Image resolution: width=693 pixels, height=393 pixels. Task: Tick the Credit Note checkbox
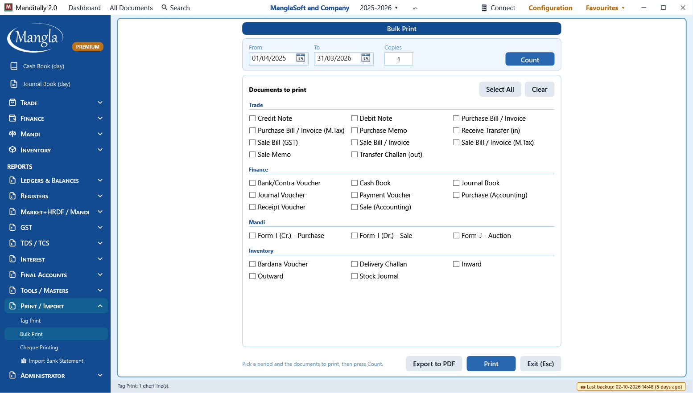coord(252,119)
